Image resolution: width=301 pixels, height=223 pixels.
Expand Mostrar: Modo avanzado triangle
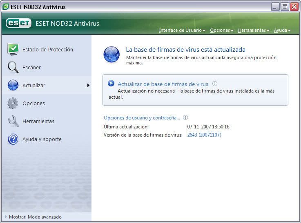click(x=6, y=216)
